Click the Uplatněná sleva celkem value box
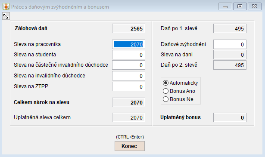265x157 pixels. click(128, 117)
